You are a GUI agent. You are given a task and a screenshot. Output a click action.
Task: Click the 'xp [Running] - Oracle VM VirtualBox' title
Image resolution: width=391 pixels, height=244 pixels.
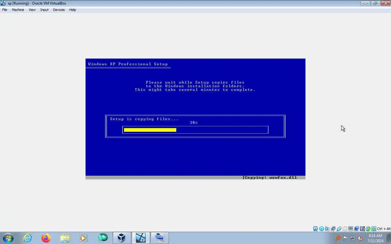pyautogui.click(x=37, y=3)
